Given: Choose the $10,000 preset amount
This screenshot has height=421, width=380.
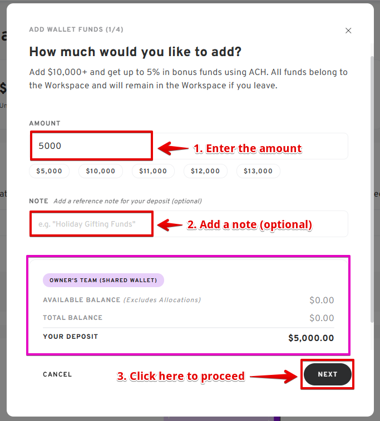Looking at the screenshot, I should coord(100,171).
